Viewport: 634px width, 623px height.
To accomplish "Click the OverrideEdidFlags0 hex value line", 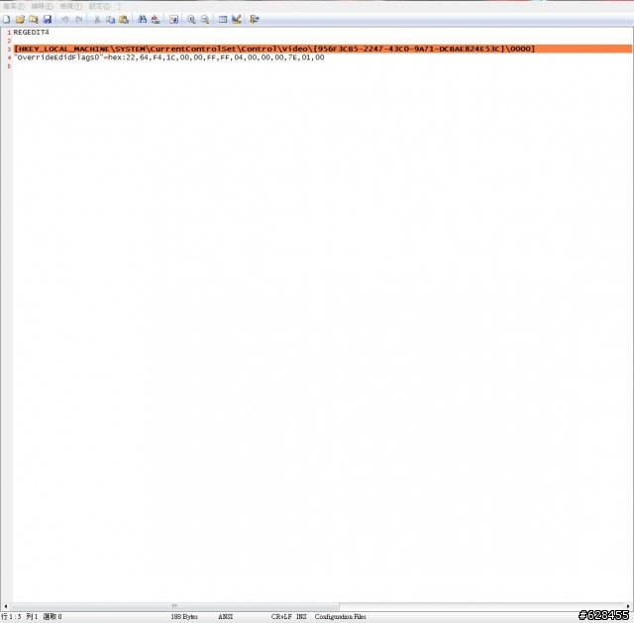I will tap(169, 57).
